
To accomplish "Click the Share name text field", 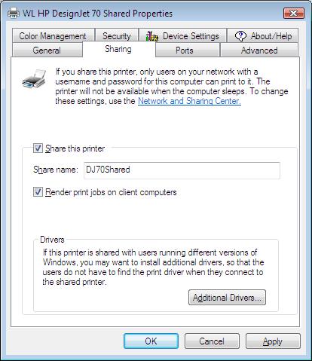I will click(182, 170).
